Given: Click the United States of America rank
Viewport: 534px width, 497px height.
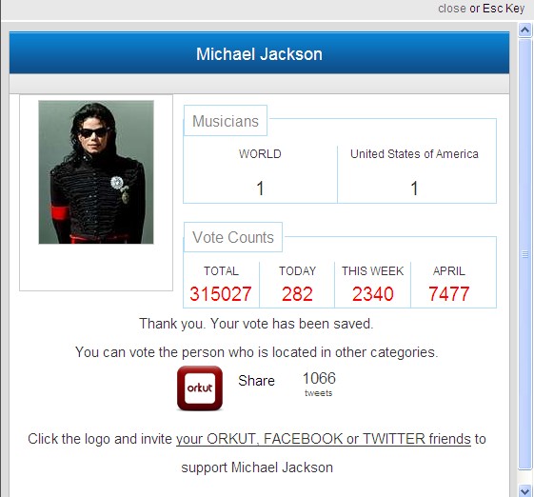Looking at the screenshot, I should coord(414,189).
